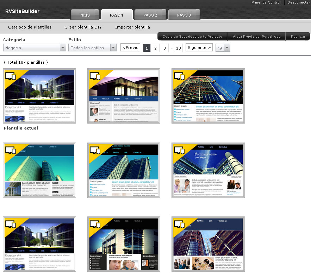This screenshot has height=277, width=311.
Task: Choose the green Company name tower template
Action: pyautogui.click(x=124, y=170)
